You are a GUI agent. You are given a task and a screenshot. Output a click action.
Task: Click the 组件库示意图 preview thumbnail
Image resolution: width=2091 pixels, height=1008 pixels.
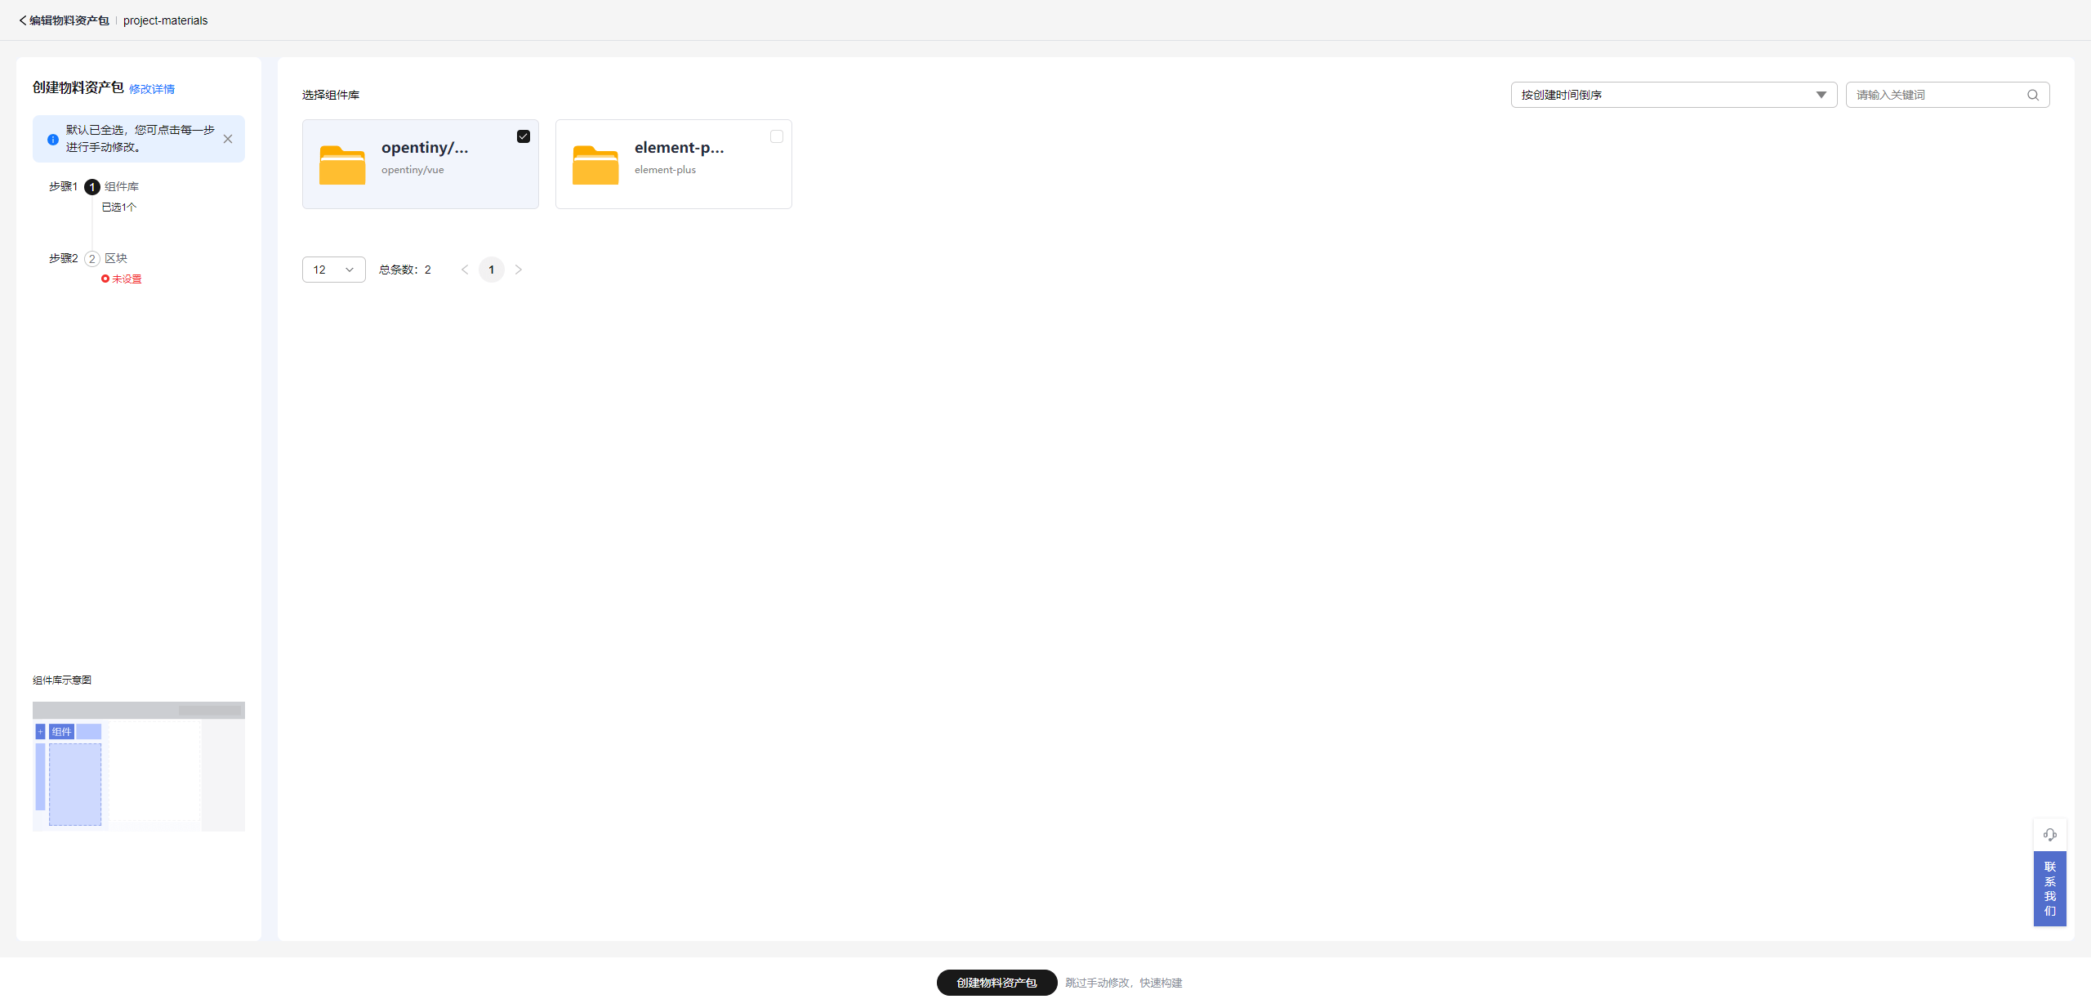click(x=139, y=766)
